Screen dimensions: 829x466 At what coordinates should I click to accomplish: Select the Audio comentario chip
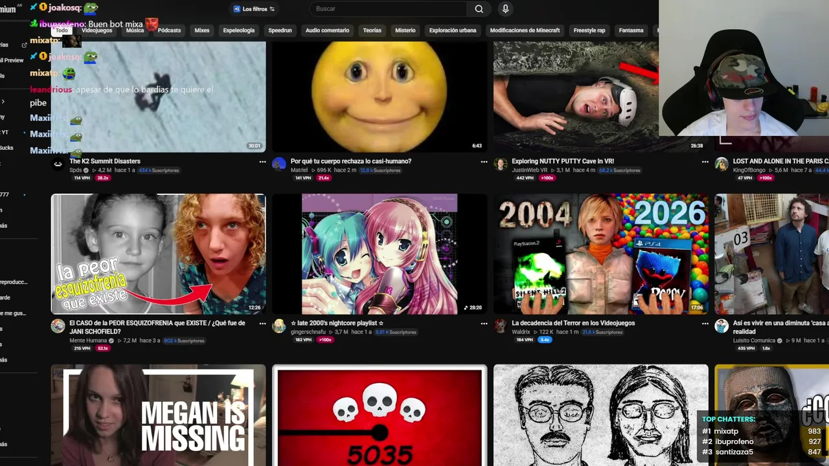pyautogui.click(x=327, y=30)
